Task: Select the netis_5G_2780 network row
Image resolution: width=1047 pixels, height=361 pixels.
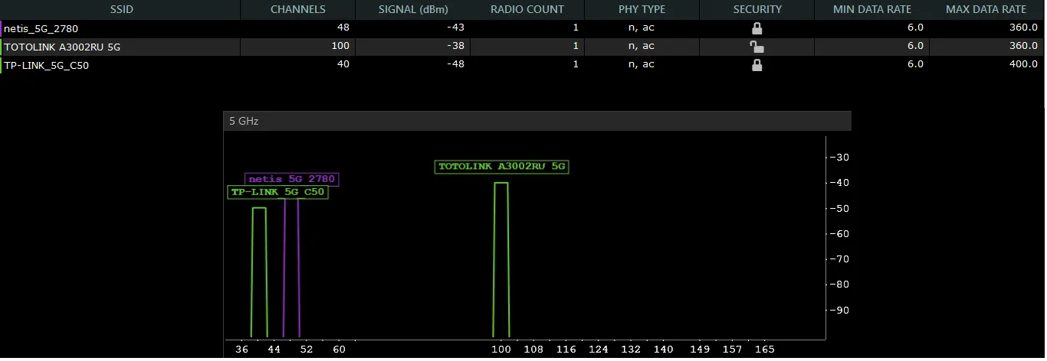Action: [x=523, y=28]
